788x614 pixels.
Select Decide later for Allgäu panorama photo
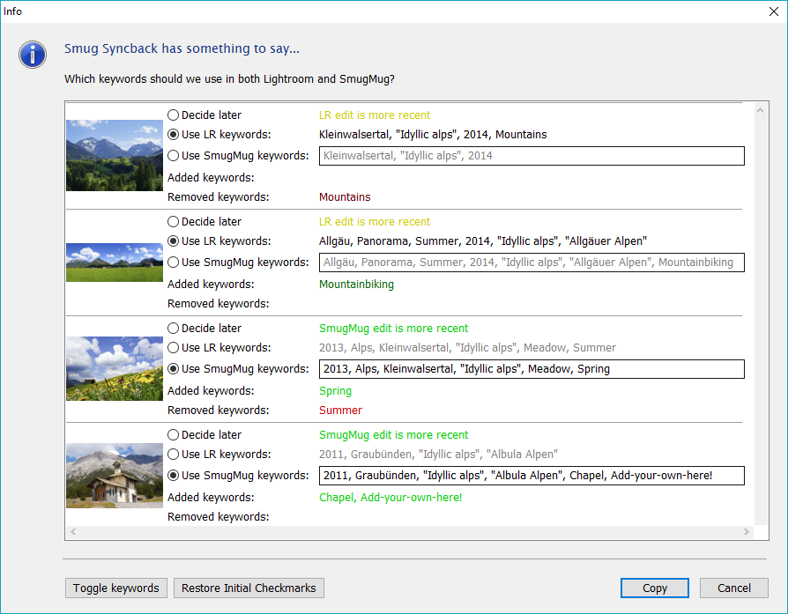point(204,222)
